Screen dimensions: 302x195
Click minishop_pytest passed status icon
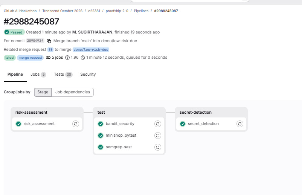pos(101,136)
